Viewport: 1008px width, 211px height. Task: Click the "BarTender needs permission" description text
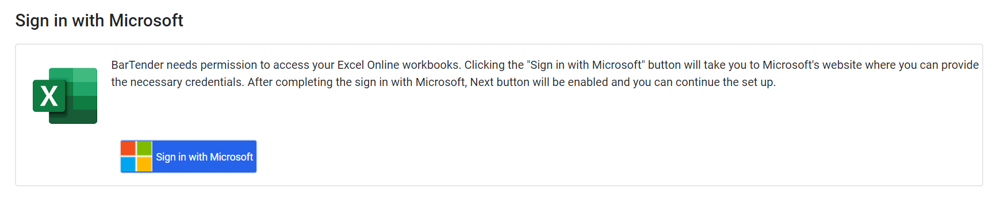[184, 65]
